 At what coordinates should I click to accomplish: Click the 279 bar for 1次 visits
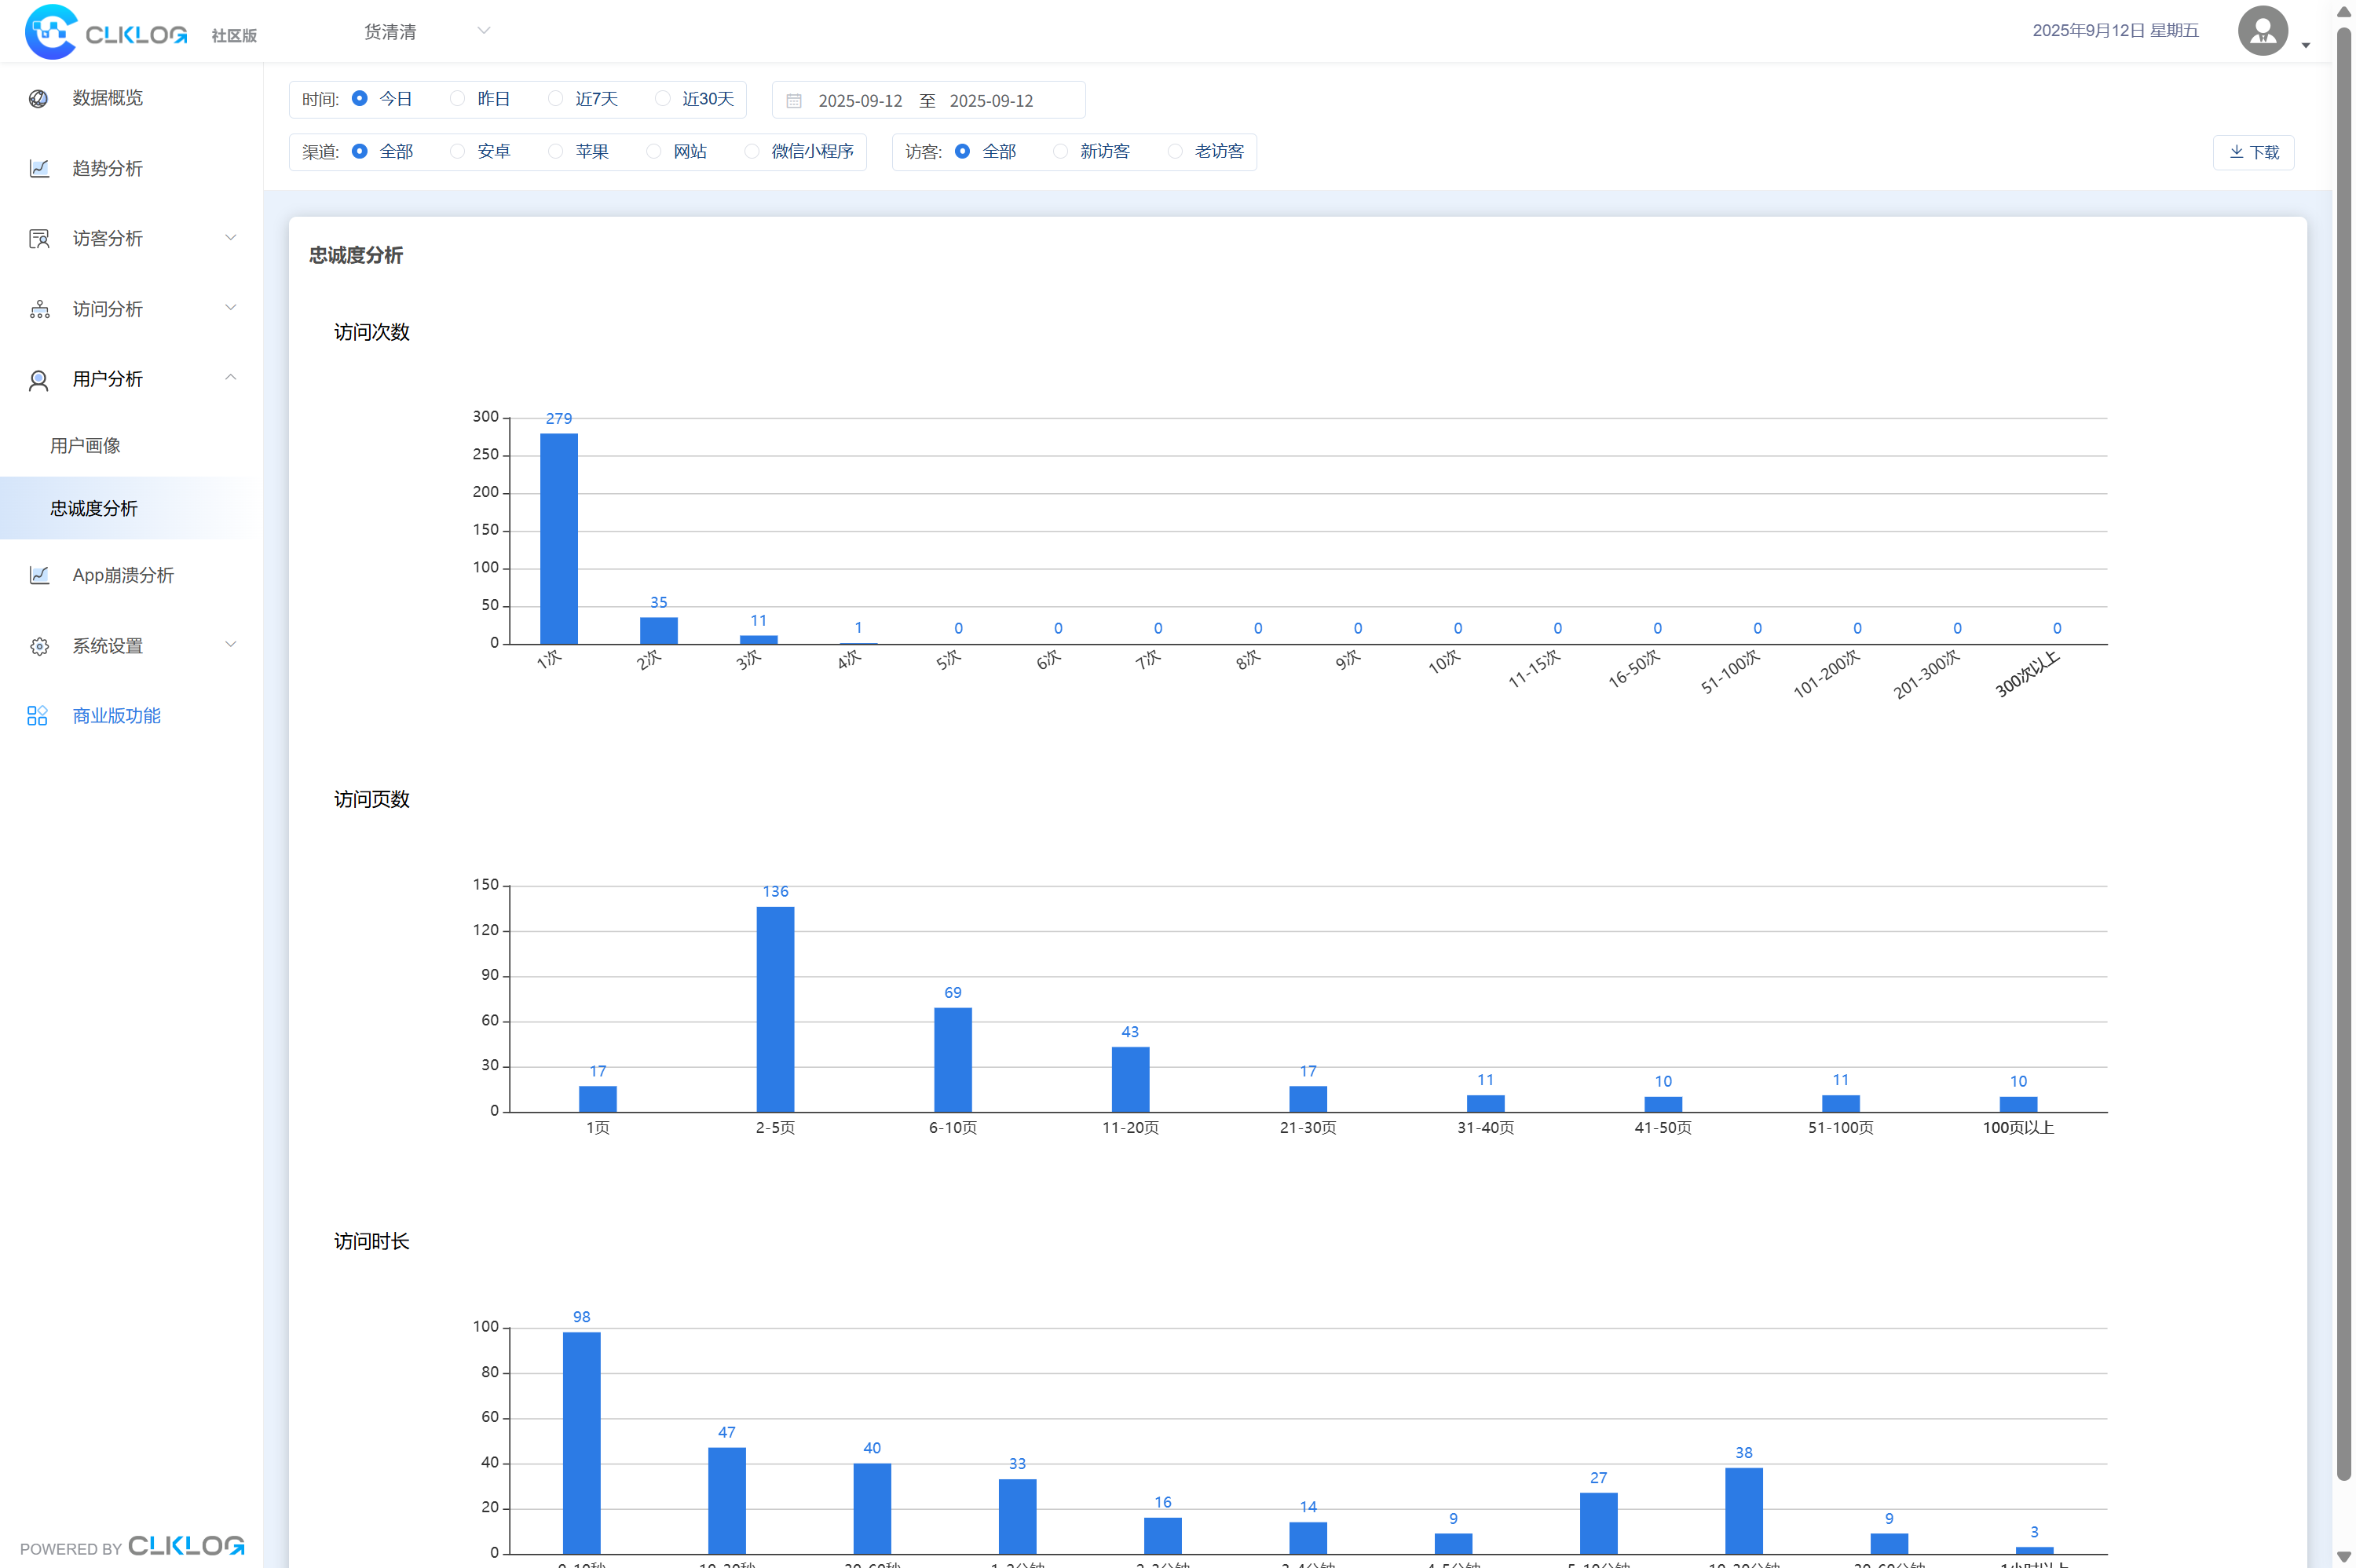[x=559, y=538]
